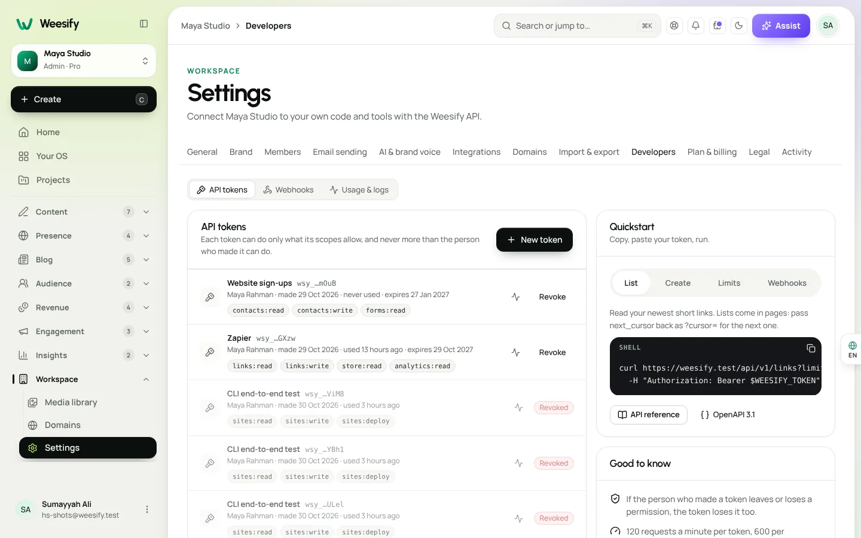Open notifications bell icon

[x=696, y=26]
